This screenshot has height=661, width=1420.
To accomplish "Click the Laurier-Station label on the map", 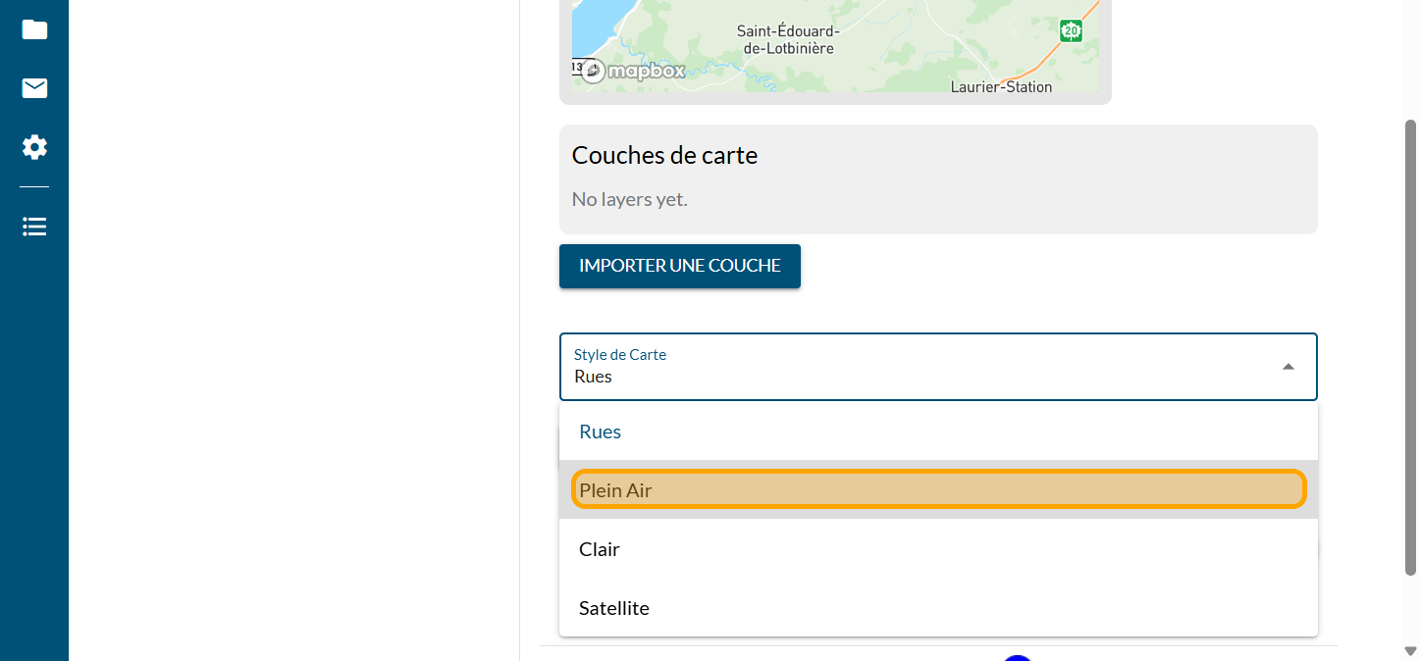I will click(1001, 86).
